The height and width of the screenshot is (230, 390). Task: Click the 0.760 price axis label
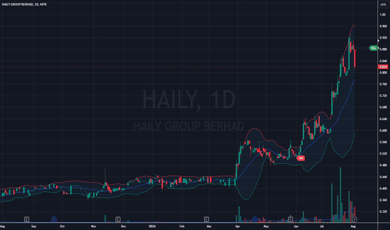(383, 84)
